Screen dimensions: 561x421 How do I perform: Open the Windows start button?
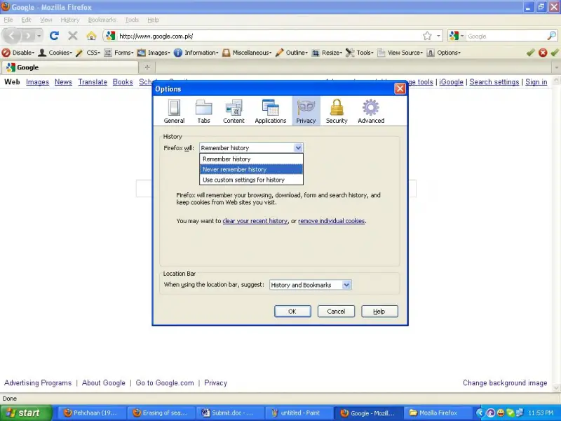(26, 413)
